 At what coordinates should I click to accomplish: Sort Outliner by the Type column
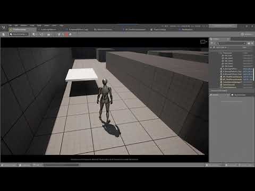tap(244, 48)
